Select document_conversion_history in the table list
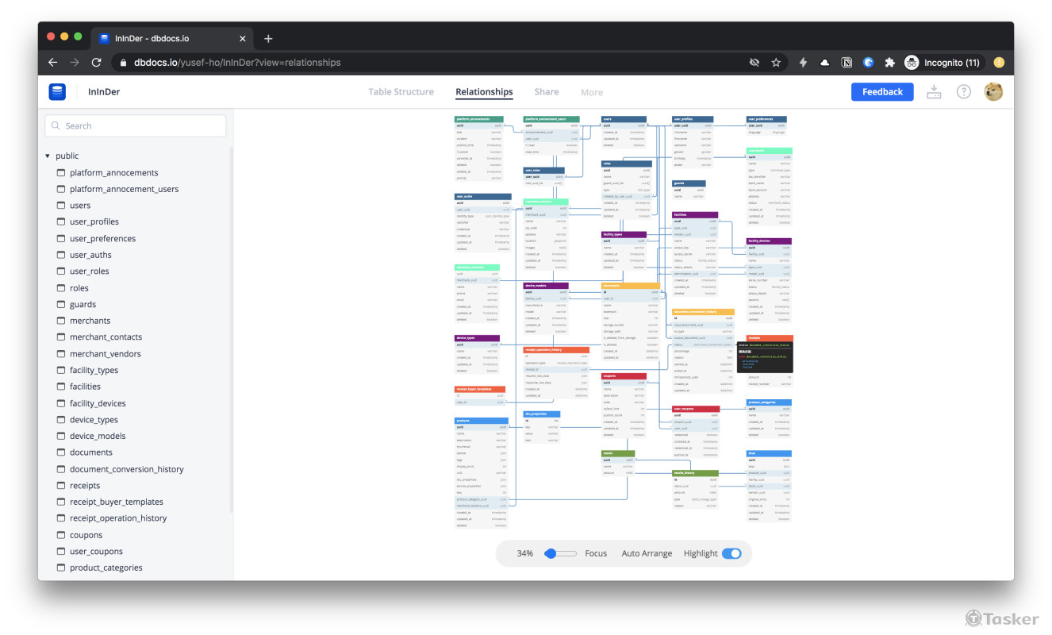Screen dimensions: 1052x635 tap(126, 469)
